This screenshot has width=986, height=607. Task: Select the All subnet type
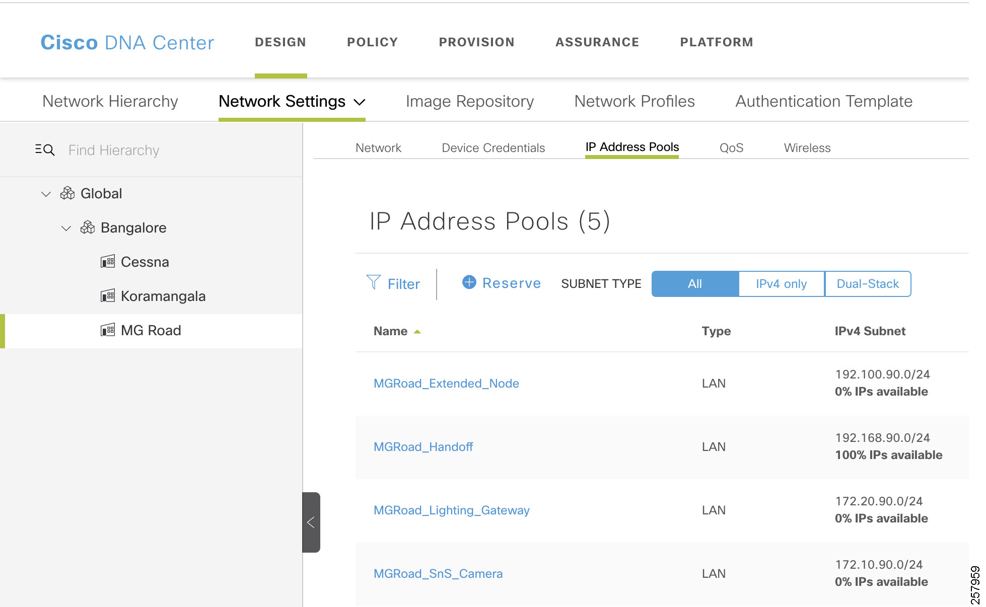pyautogui.click(x=694, y=284)
